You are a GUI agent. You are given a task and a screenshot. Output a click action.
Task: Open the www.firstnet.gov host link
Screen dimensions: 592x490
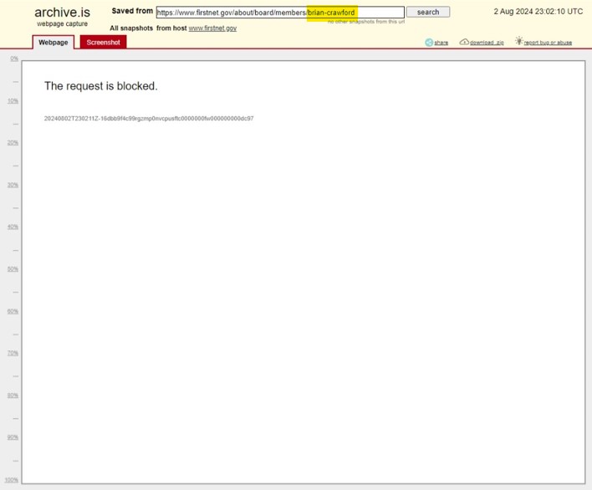[x=212, y=28]
